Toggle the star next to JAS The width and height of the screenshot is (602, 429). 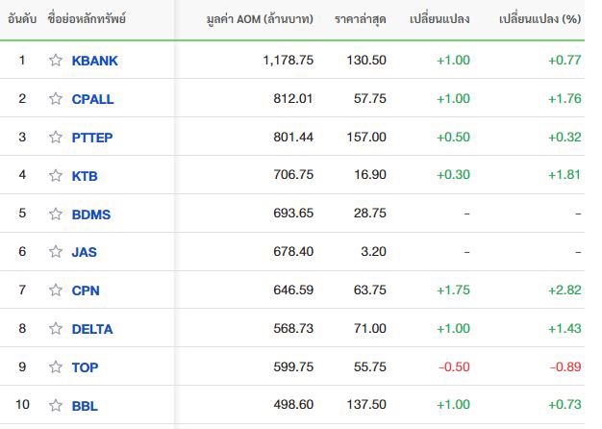[x=56, y=251]
